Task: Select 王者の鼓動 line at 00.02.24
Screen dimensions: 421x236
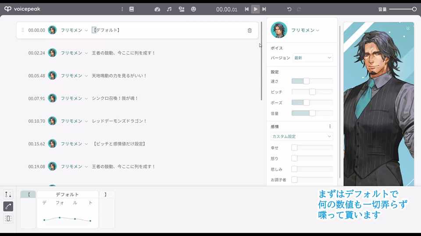Action: [124, 53]
